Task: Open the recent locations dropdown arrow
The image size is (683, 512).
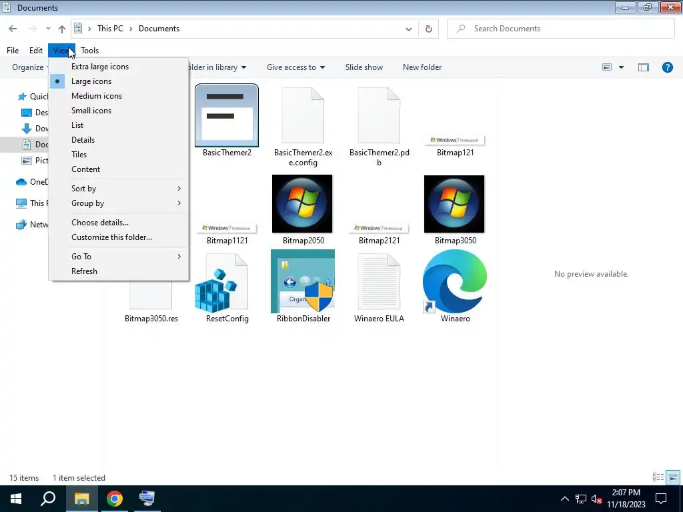Action: click(48, 29)
